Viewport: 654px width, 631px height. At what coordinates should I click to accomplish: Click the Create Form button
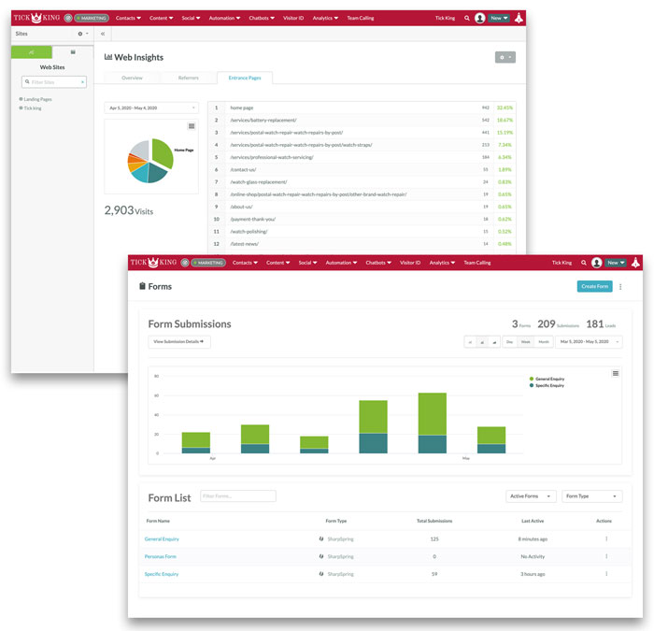pos(594,286)
